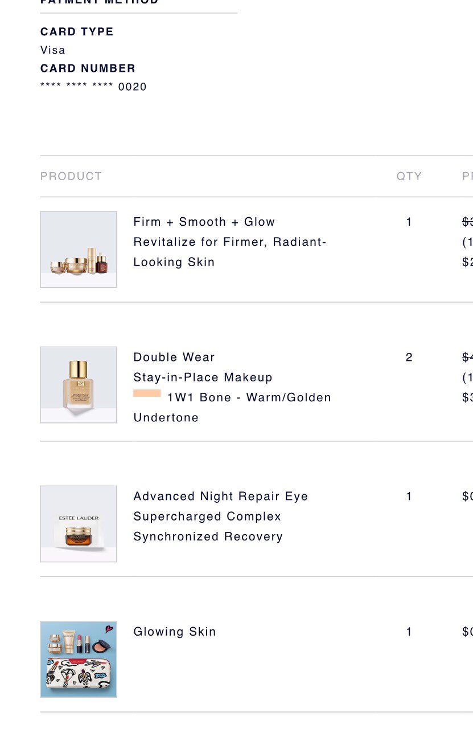The image size is (473, 736).
Task: Open the Double Wear product title
Action: 174,357
